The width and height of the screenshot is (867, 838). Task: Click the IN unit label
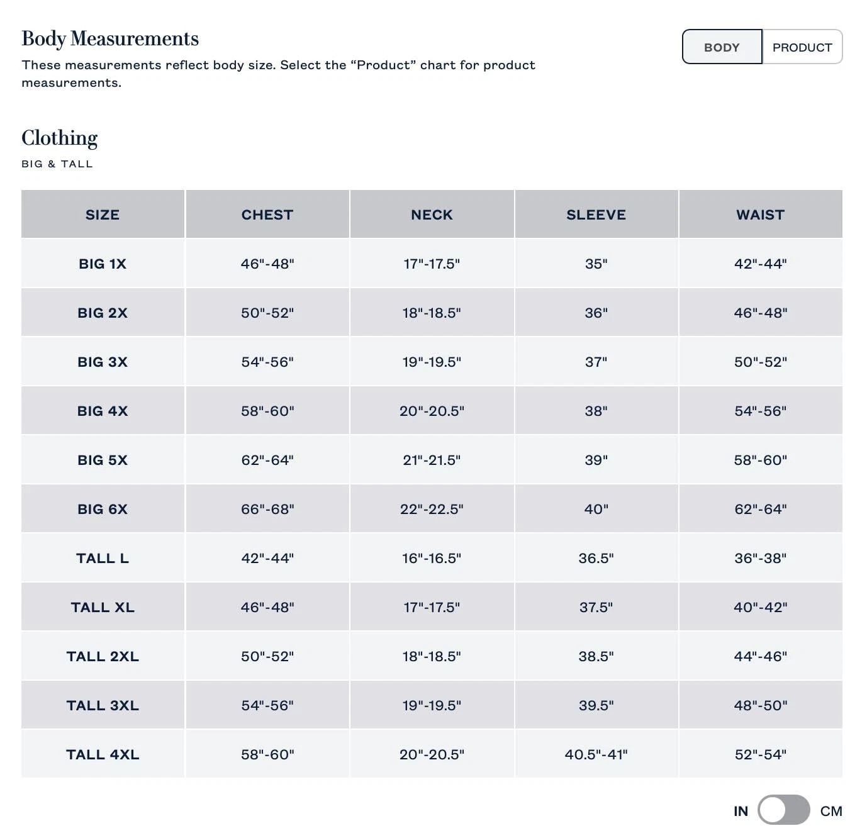pos(741,811)
